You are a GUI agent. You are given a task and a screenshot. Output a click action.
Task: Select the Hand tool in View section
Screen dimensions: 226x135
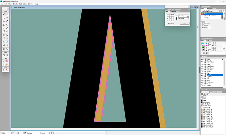(4, 55)
